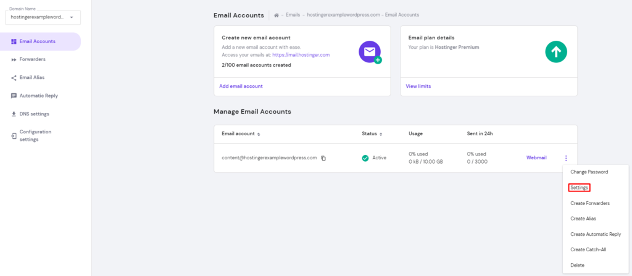Choose Change Password in the menu

point(589,172)
